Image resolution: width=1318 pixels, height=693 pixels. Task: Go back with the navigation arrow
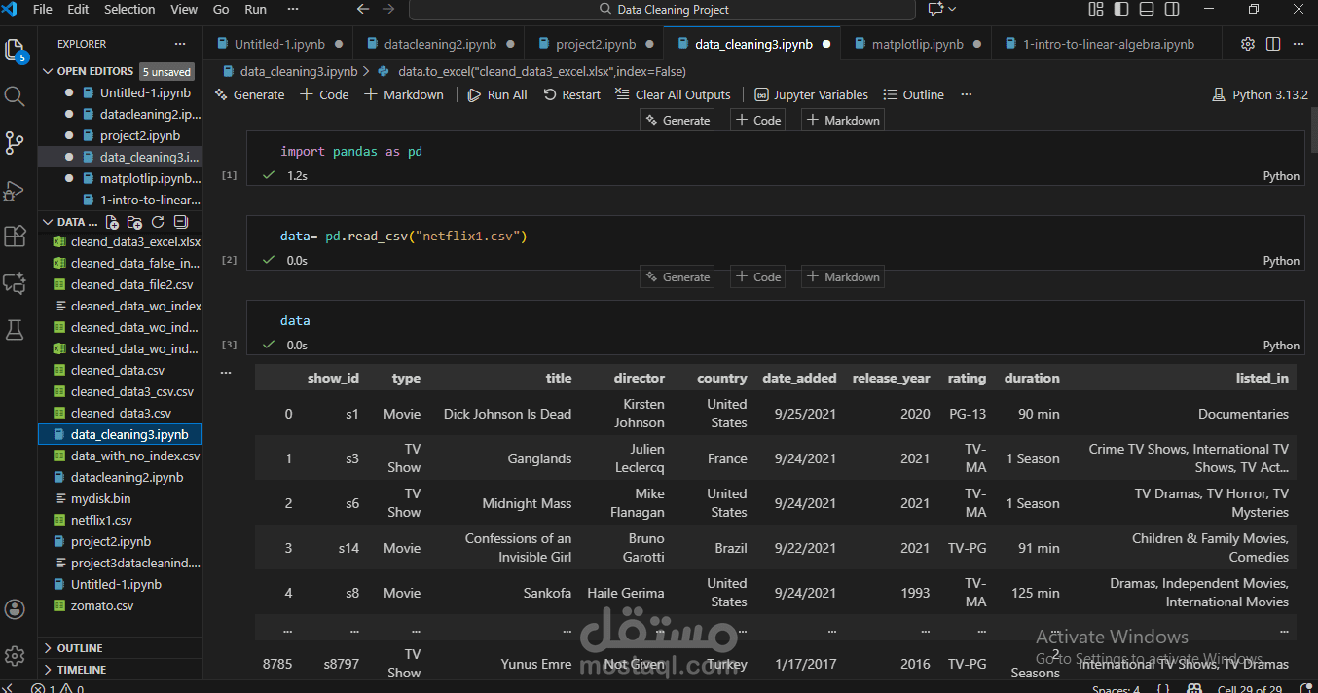click(363, 9)
